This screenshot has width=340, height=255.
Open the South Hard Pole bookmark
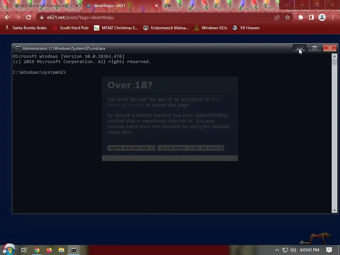71,28
